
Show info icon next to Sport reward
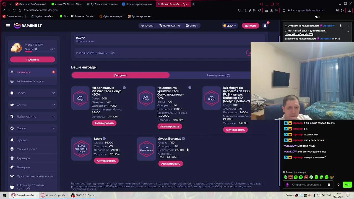[x=104, y=139]
